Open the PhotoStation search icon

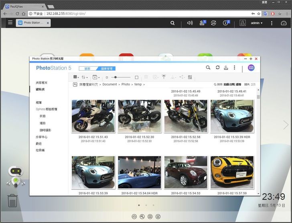pos(208,68)
